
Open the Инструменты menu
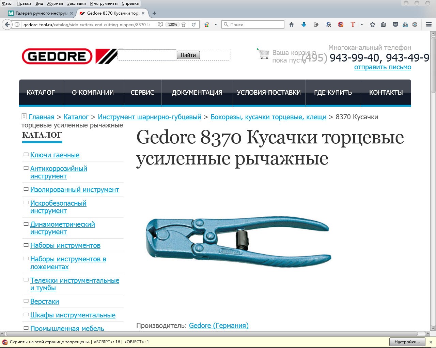[x=104, y=3]
